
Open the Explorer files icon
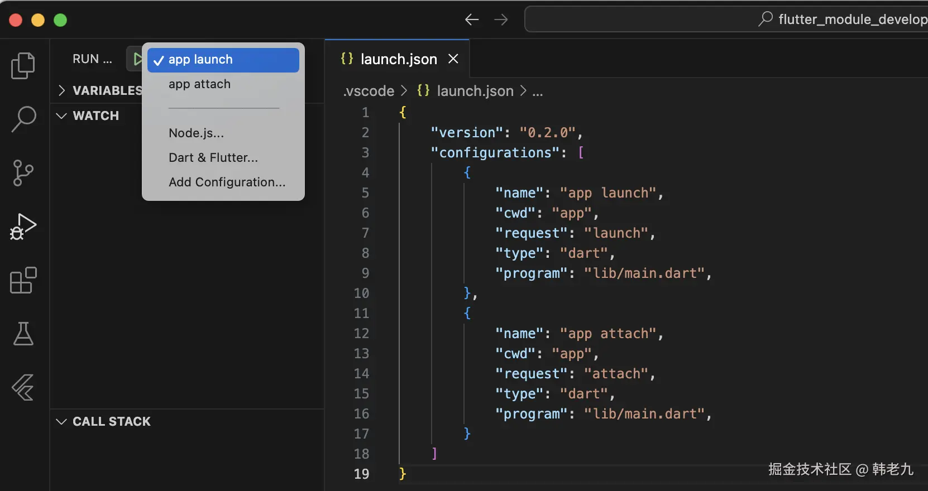(23, 65)
